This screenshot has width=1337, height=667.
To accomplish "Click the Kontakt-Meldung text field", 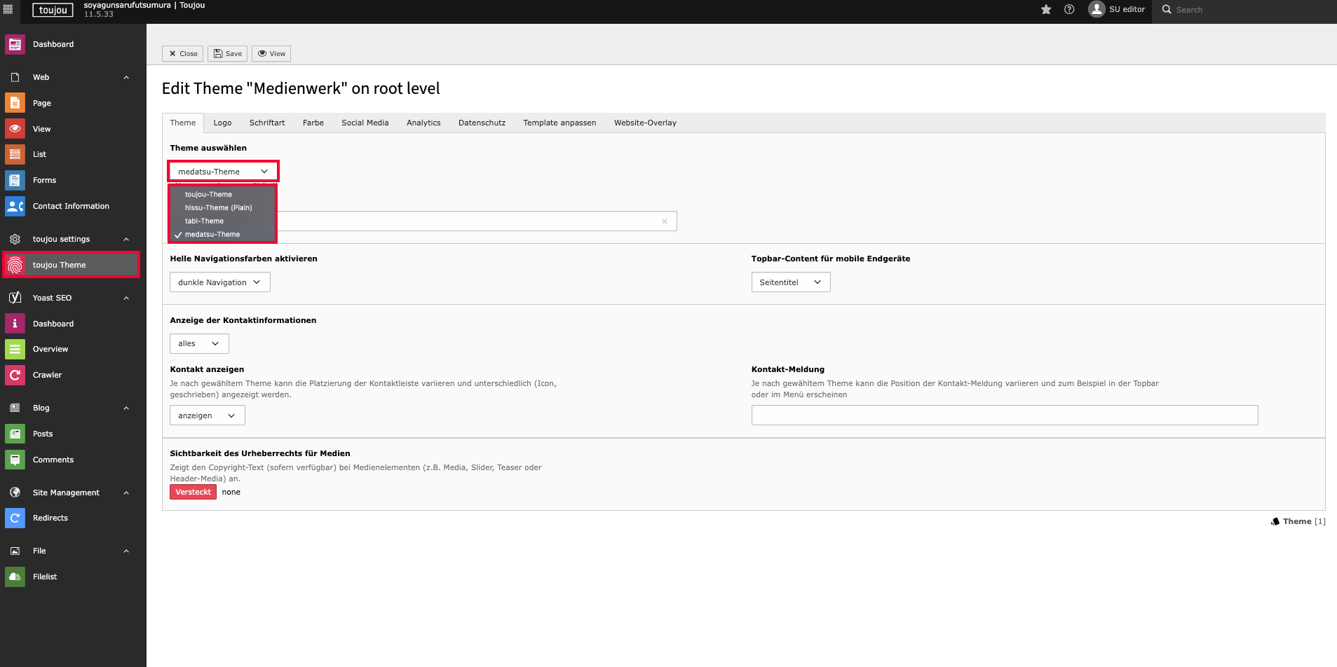I will 1004,415.
